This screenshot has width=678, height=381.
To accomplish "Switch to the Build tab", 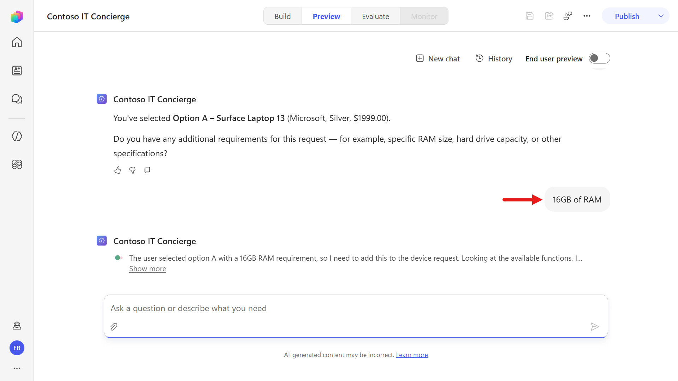I will point(282,16).
